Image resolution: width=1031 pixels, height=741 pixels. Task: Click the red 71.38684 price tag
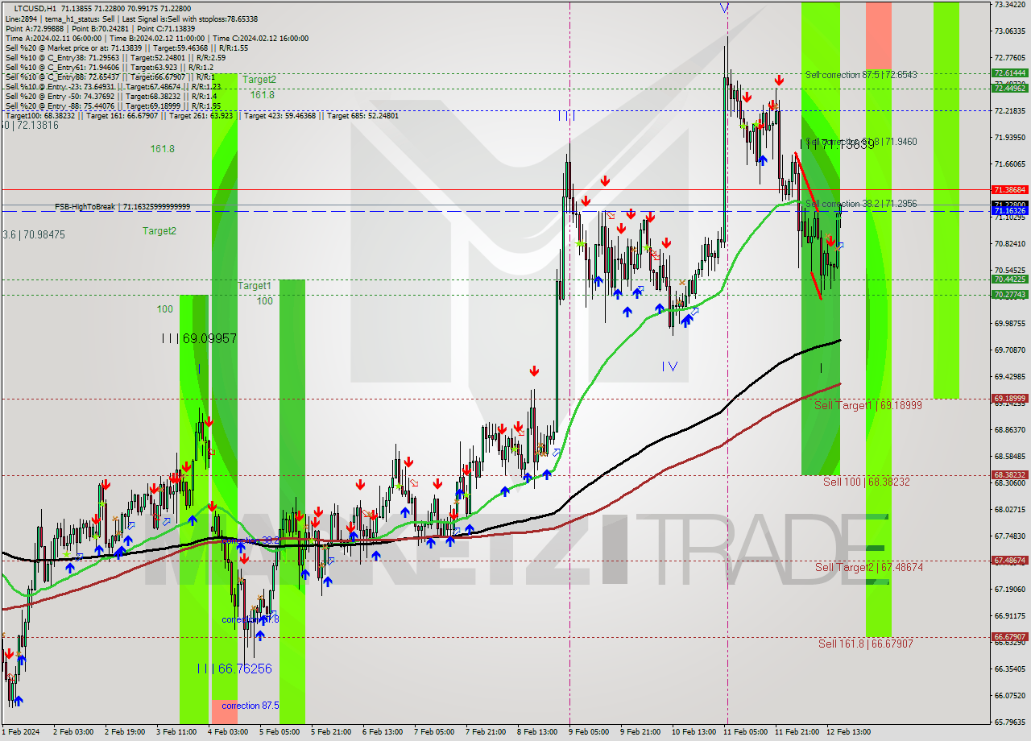pos(1009,190)
